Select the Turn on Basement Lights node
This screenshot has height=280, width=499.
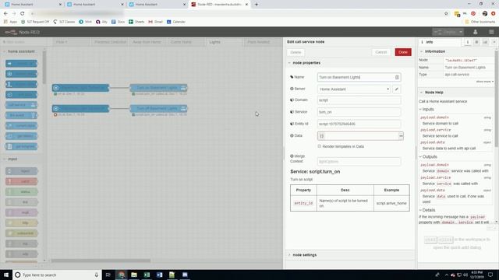[x=158, y=88]
